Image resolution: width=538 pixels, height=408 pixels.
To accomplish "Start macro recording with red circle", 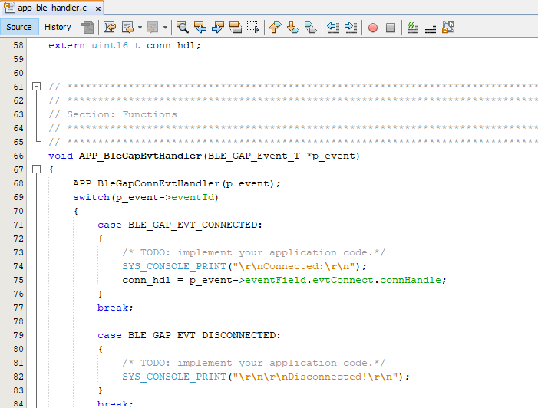I will pos(373,28).
